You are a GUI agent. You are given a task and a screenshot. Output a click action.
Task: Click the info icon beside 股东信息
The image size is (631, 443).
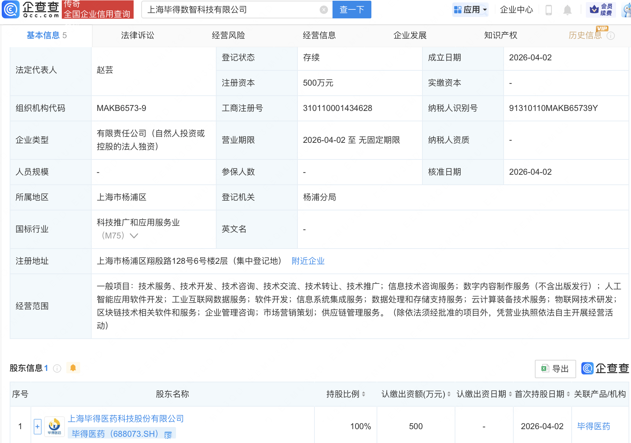pyautogui.click(x=57, y=368)
